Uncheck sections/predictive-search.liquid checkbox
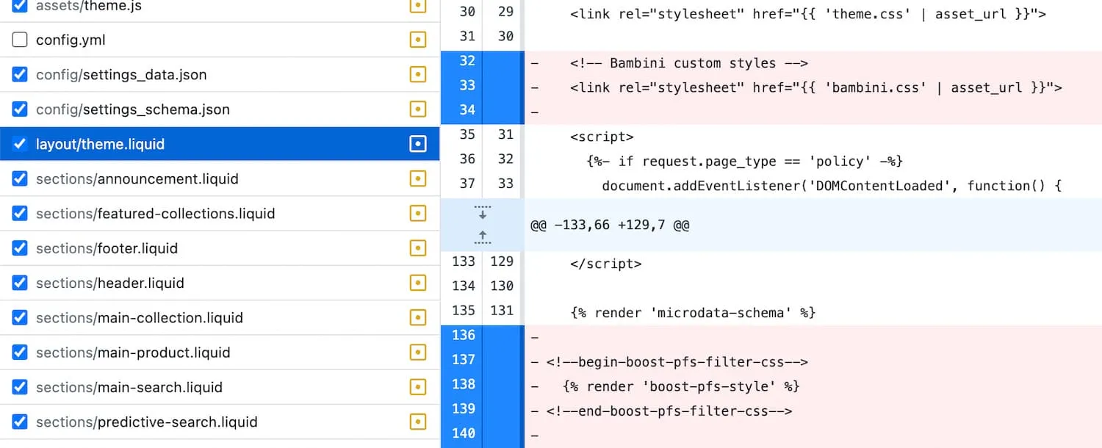The image size is (1102, 448). click(x=20, y=422)
